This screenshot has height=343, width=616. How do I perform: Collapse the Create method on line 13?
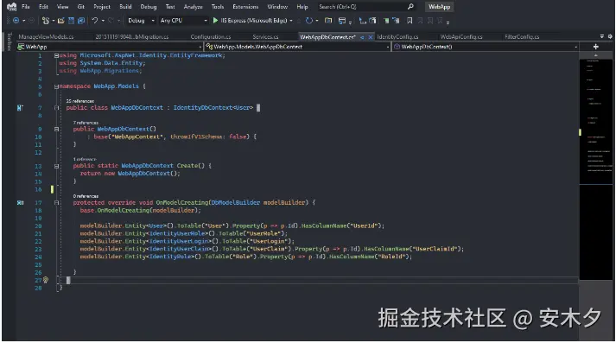[56, 166]
